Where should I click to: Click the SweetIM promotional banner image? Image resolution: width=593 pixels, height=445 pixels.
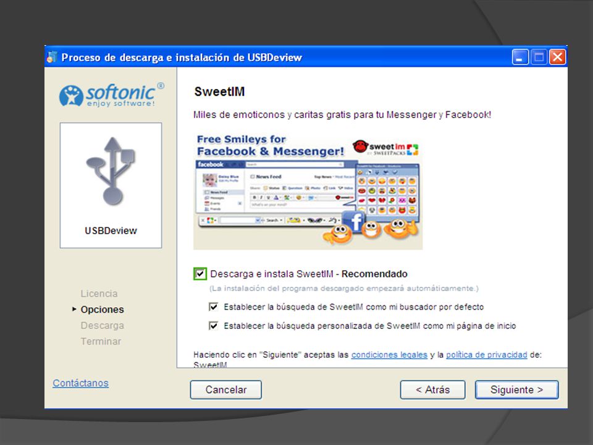click(308, 191)
